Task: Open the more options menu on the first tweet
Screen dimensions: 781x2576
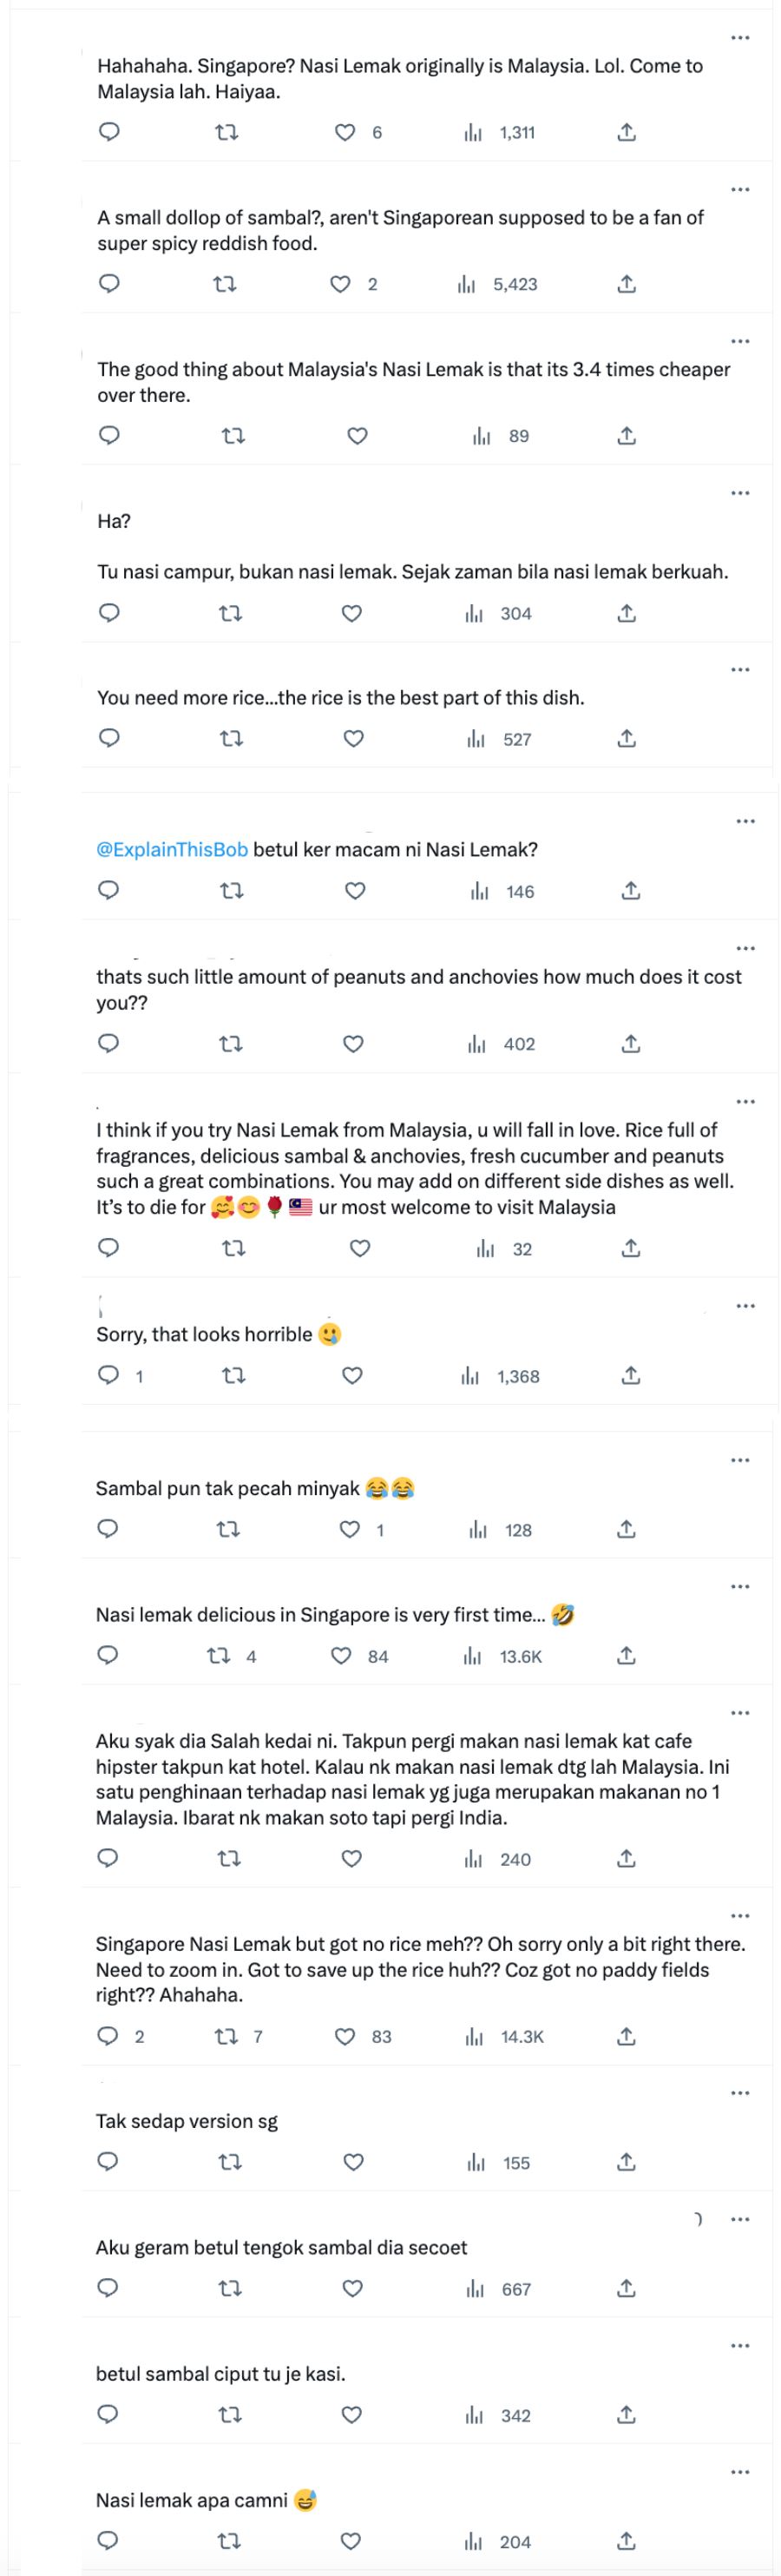Action: click(x=740, y=37)
